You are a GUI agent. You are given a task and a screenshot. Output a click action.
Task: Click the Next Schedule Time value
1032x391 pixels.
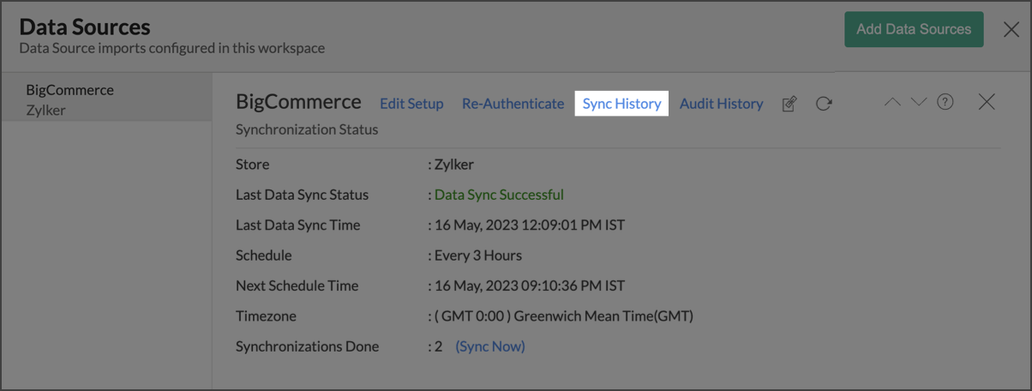(x=530, y=286)
